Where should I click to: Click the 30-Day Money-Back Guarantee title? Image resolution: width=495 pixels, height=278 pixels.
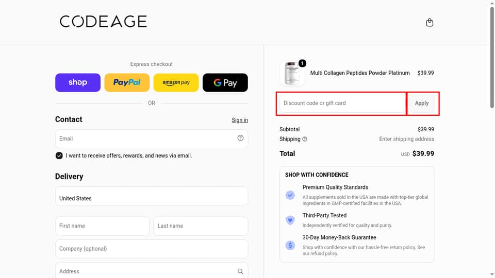pos(339,238)
